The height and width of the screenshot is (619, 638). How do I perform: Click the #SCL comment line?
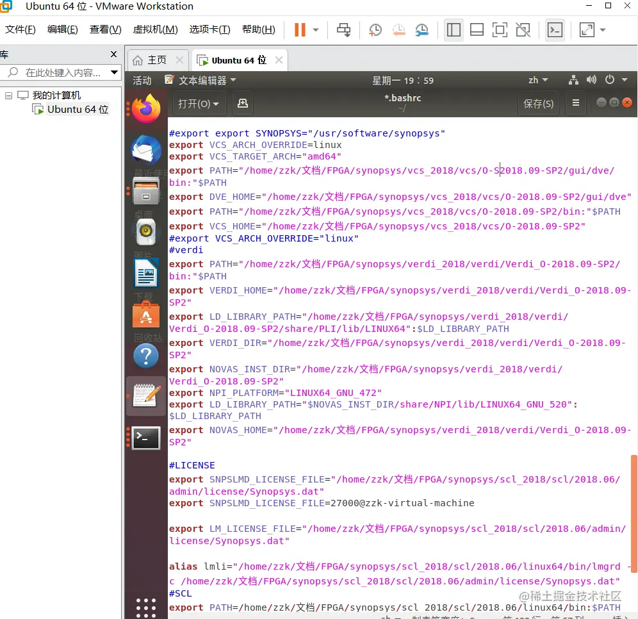(x=180, y=593)
